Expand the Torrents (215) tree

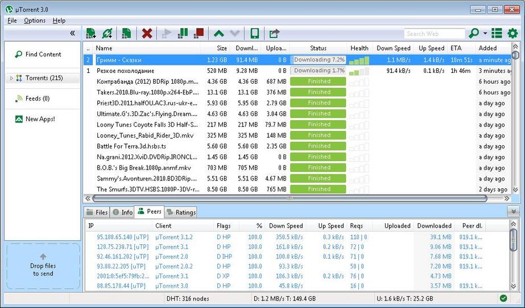tap(11, 78)
